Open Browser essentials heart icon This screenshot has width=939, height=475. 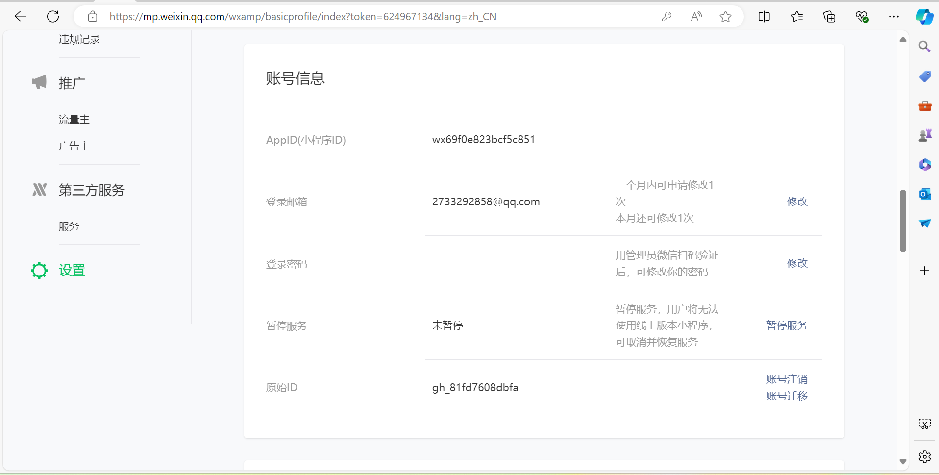[x=862, y=17]
